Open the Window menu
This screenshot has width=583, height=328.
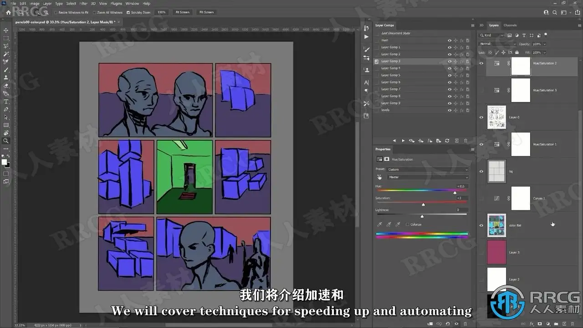[x=132, y=3]
